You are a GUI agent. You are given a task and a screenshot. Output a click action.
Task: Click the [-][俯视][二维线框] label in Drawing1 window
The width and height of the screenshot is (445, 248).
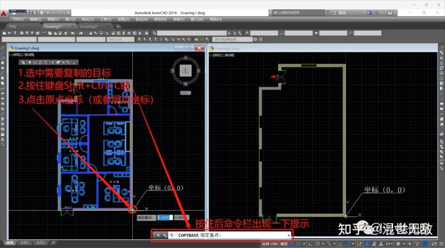pos(22,54)
